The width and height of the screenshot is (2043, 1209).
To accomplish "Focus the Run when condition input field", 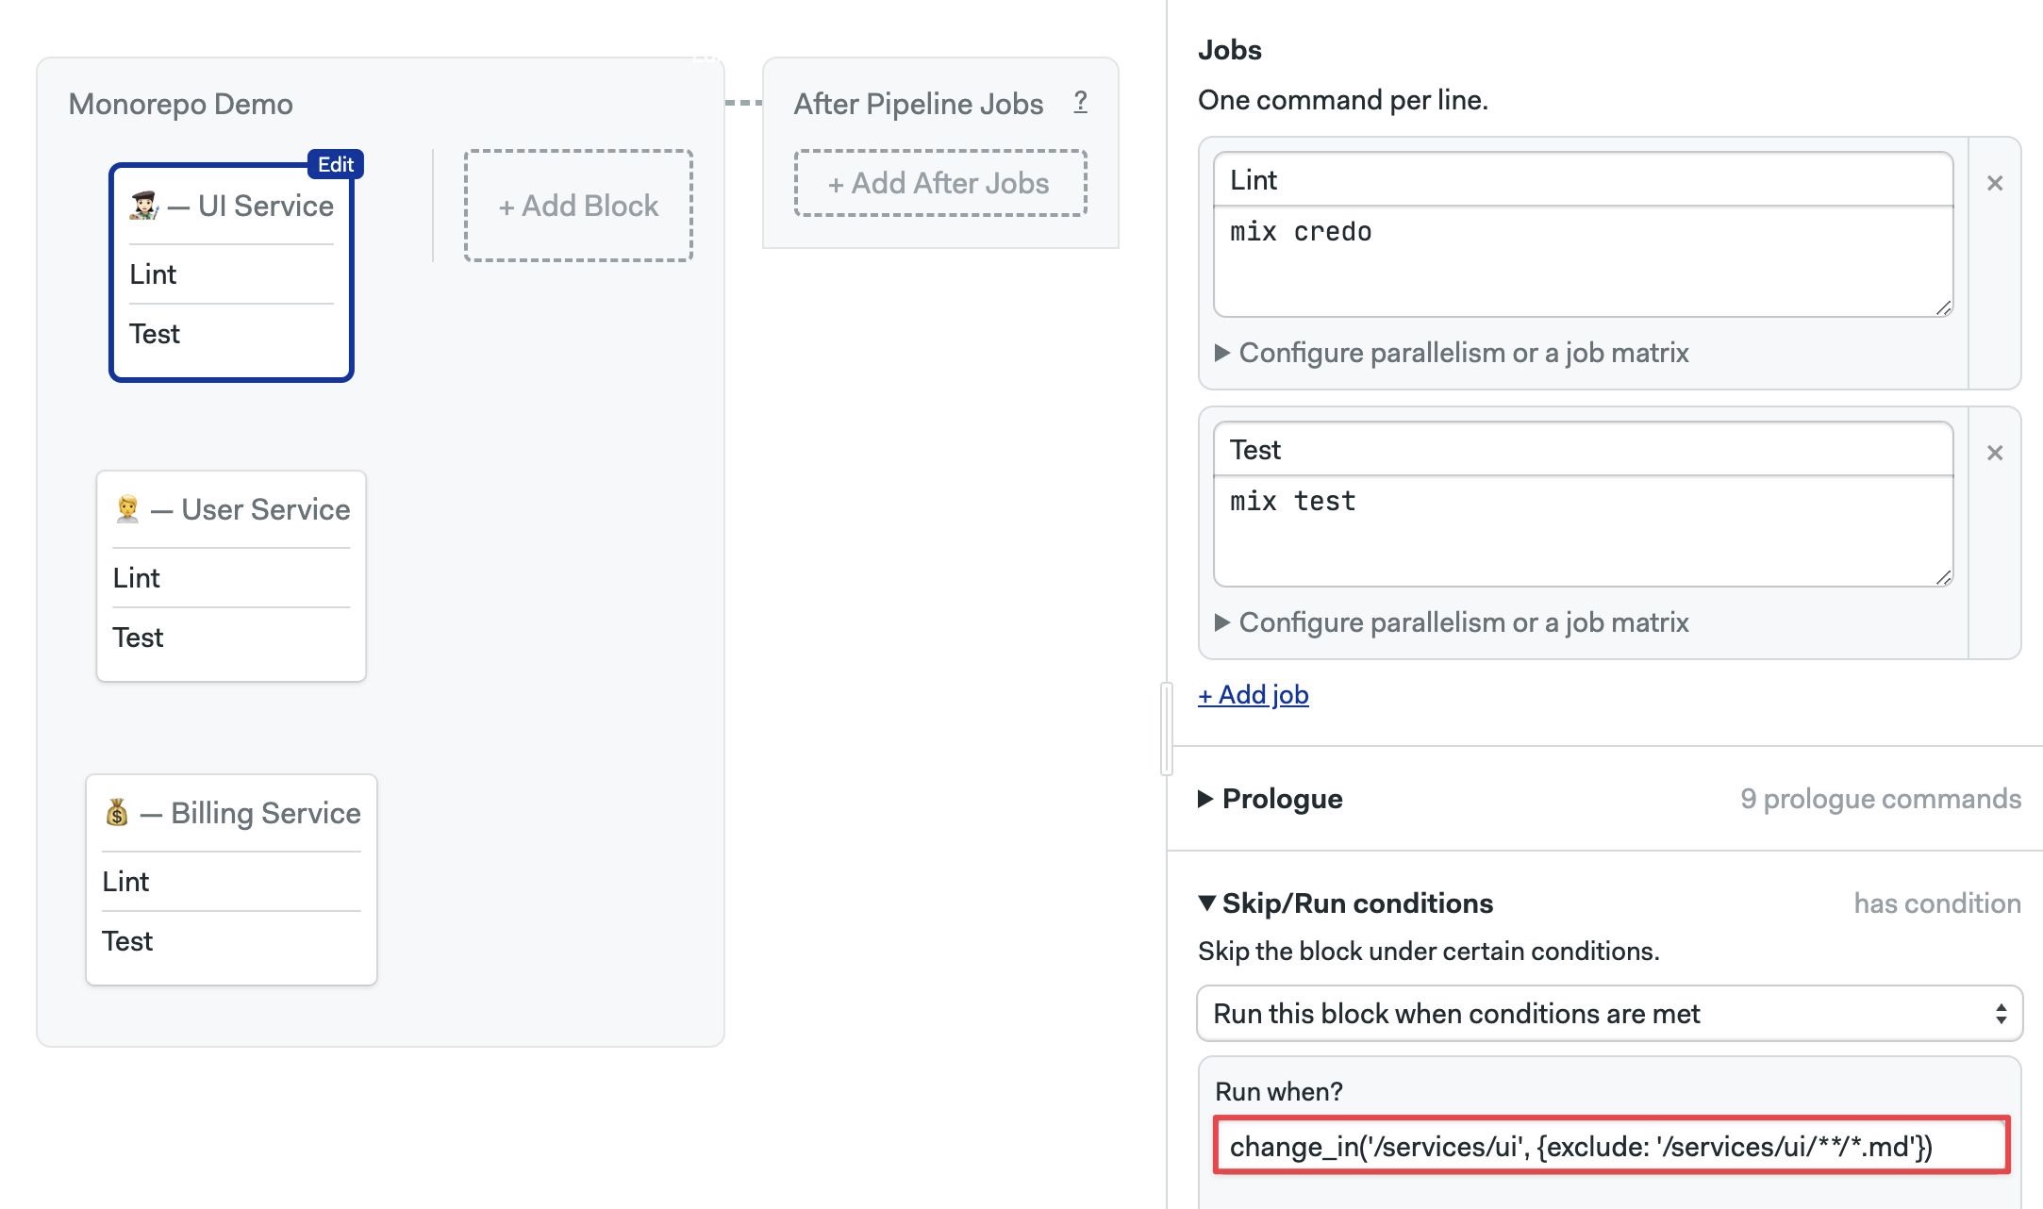I will (x=1611, y=1146).
